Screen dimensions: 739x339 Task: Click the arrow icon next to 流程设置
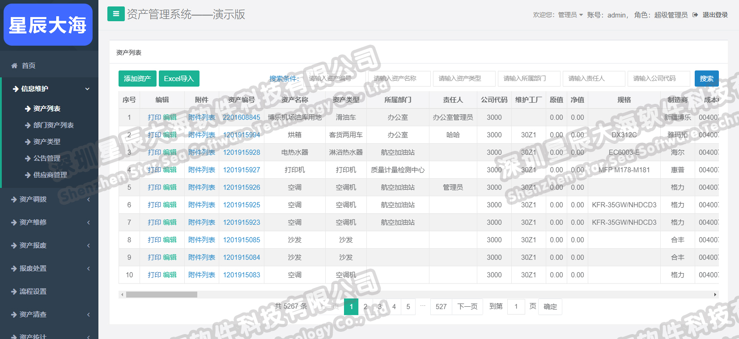(14, 292)
